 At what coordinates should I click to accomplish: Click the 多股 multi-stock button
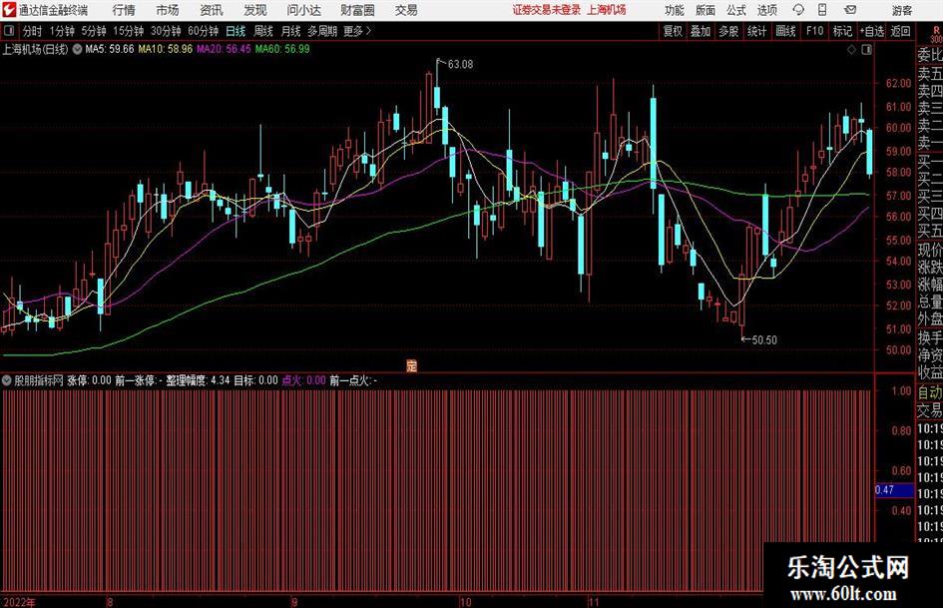(728, 31)
